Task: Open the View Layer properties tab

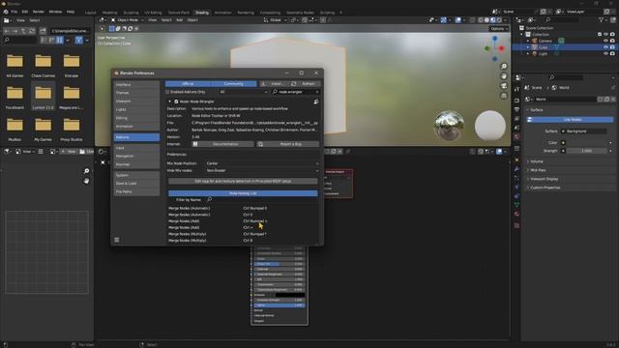Action: [516, 118]
